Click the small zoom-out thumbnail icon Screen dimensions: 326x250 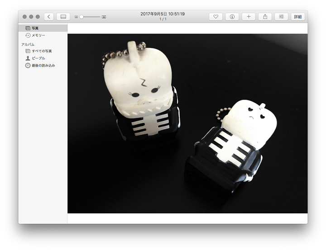[x=76, y=17]
